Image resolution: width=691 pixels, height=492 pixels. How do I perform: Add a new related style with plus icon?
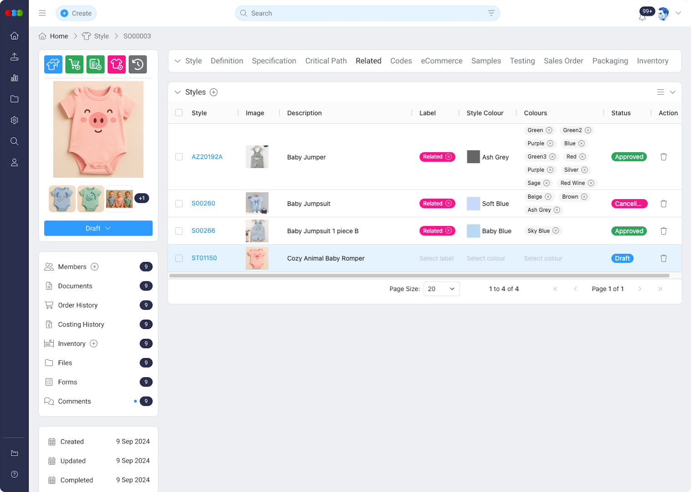pos(213,92)
